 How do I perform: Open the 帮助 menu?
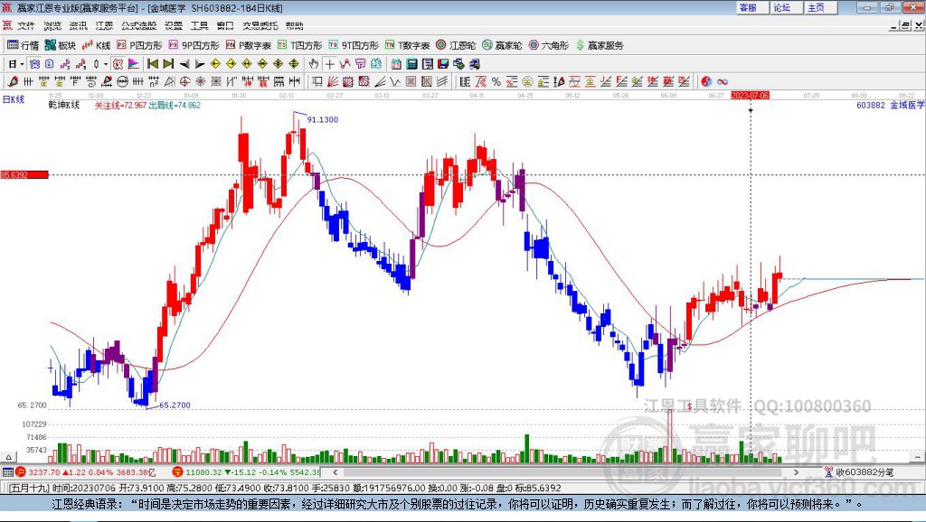tap(295, 25)
